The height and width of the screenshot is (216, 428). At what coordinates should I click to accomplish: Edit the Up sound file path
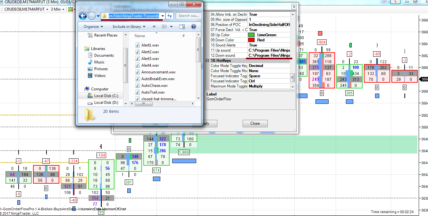(269, 50)
